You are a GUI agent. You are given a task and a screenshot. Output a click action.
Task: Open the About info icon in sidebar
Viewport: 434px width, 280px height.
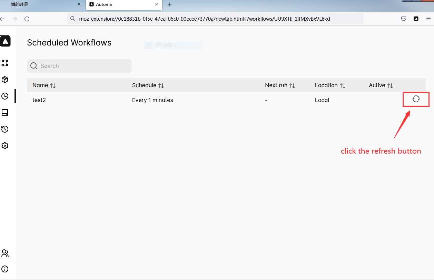pyautogui.click(x=5, y=269)
